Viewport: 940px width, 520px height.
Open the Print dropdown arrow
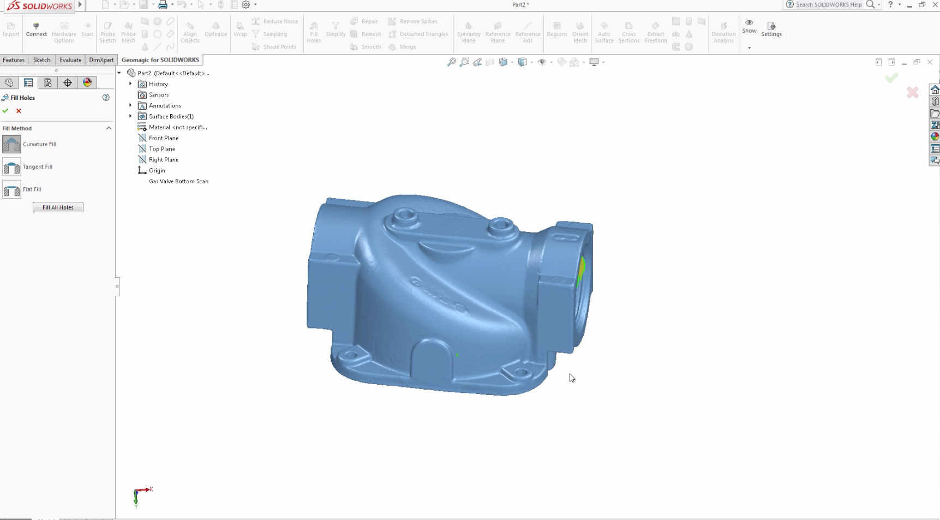point(172,4)
